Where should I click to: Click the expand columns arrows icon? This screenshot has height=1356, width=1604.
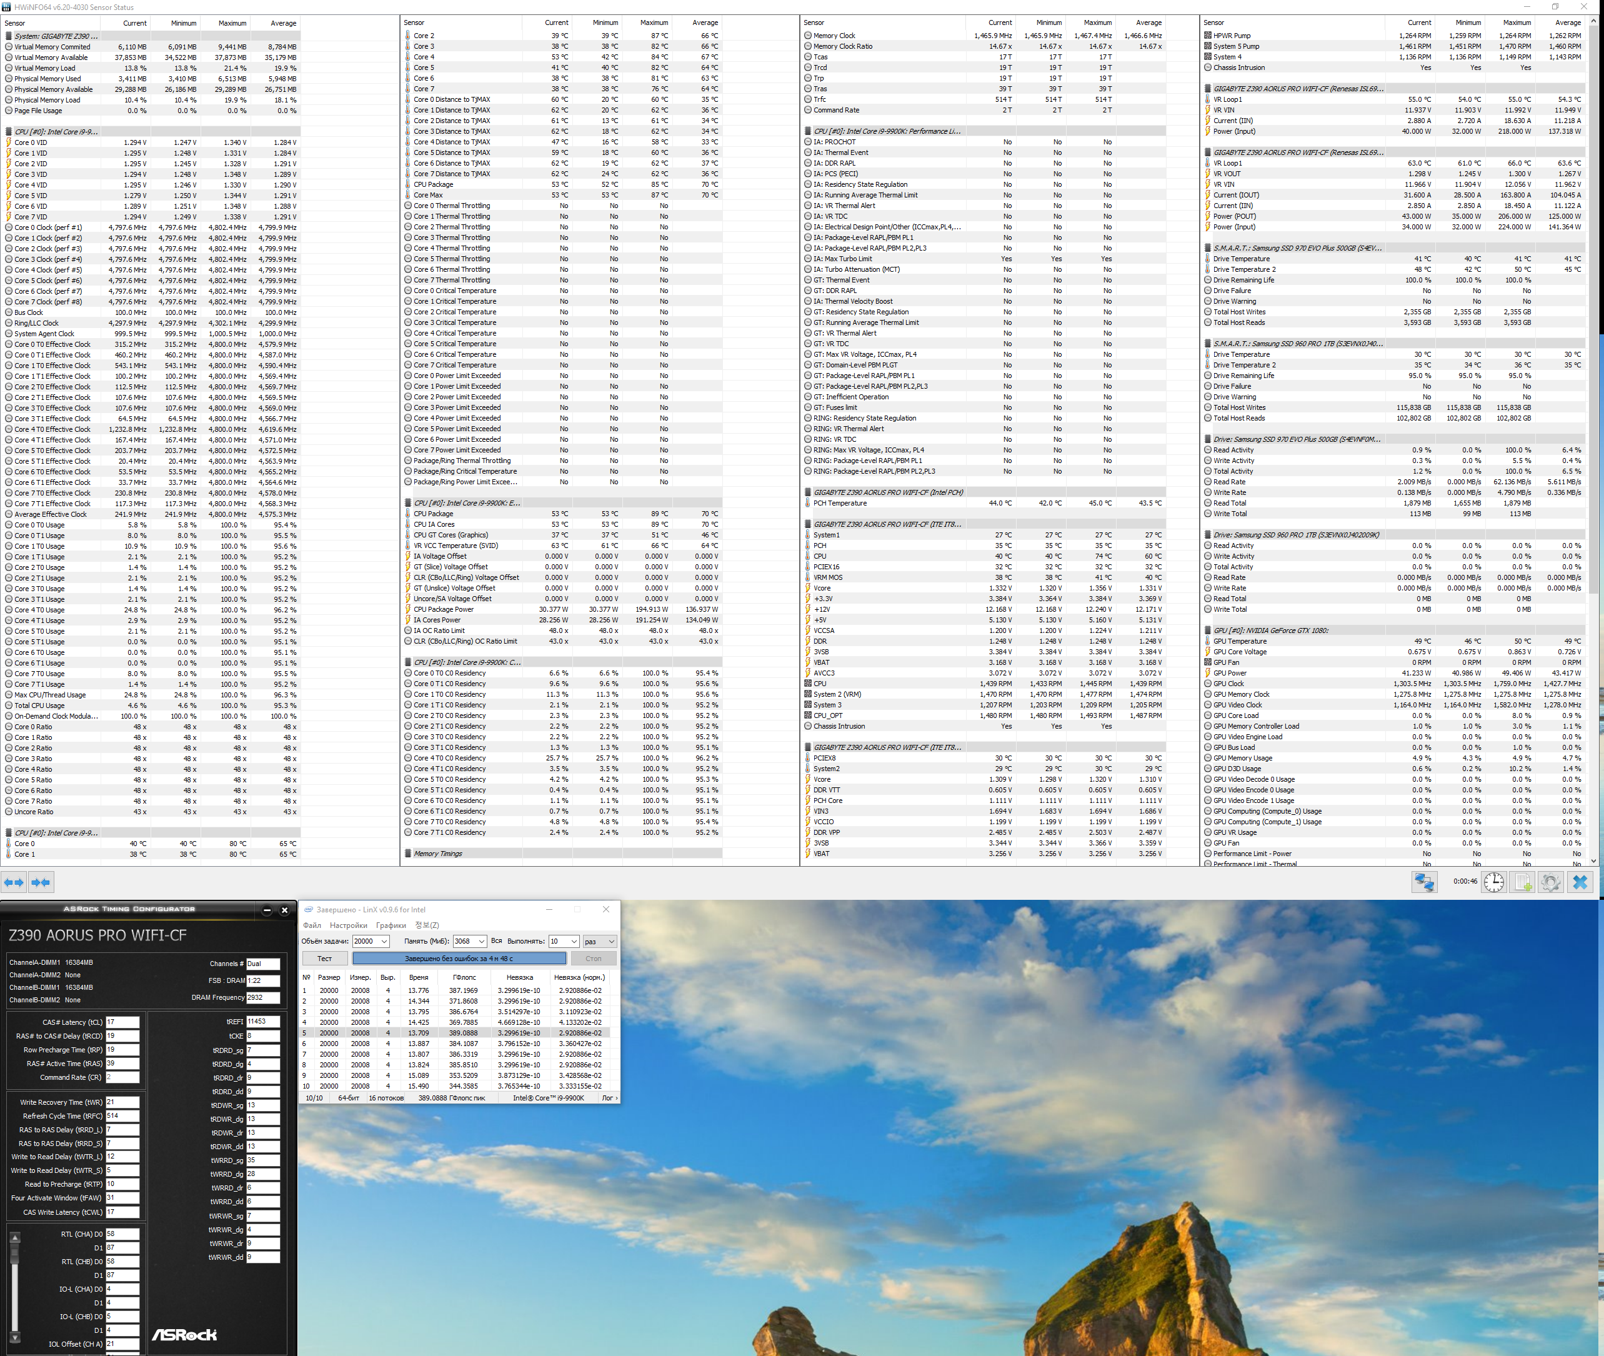tap(14, 882)
